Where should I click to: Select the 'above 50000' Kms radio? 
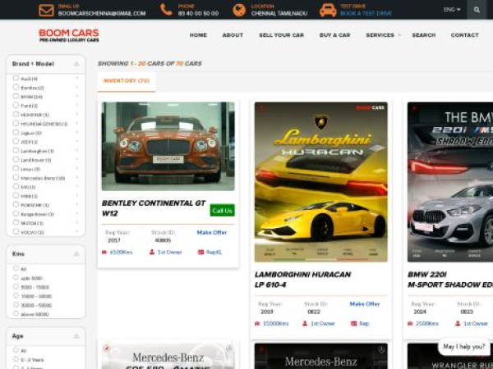click(16, 313)
